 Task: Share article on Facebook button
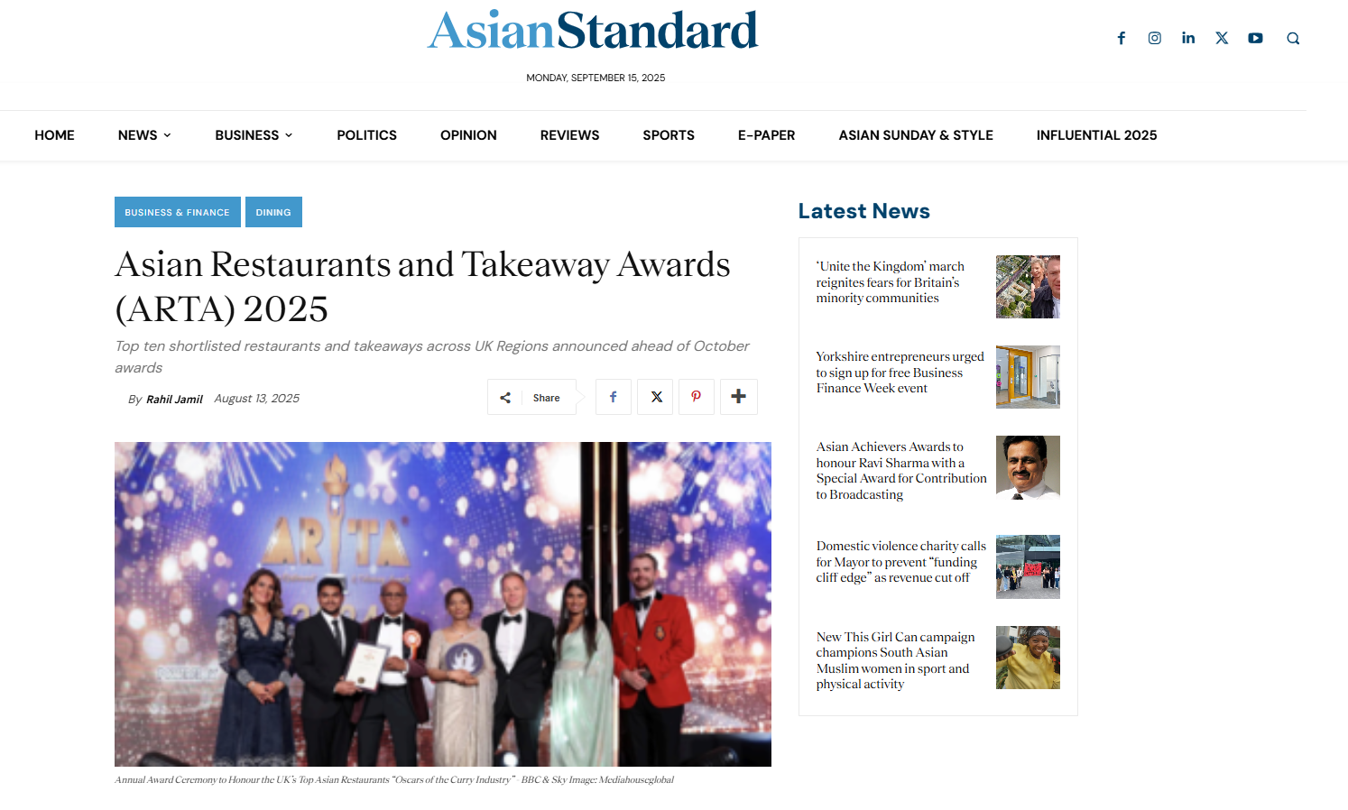pos(614,397)
